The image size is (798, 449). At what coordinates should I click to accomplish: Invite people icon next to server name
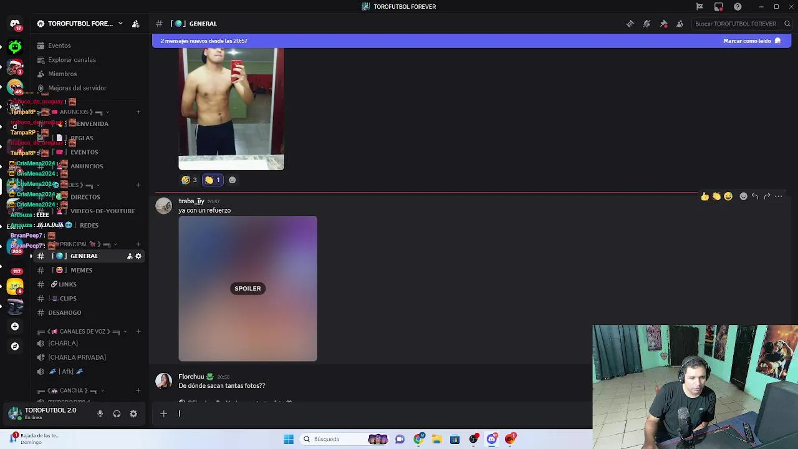click(135, 24)
